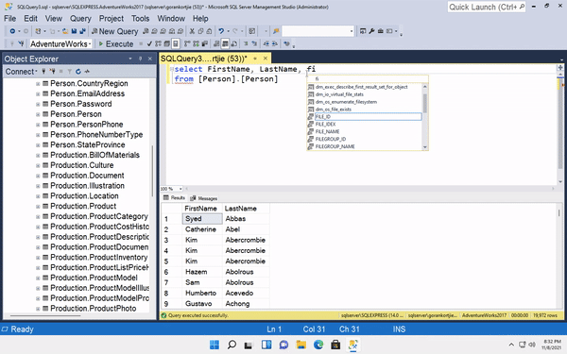
Task: Expand the Production.Product table node
Action: pos(38,206)
